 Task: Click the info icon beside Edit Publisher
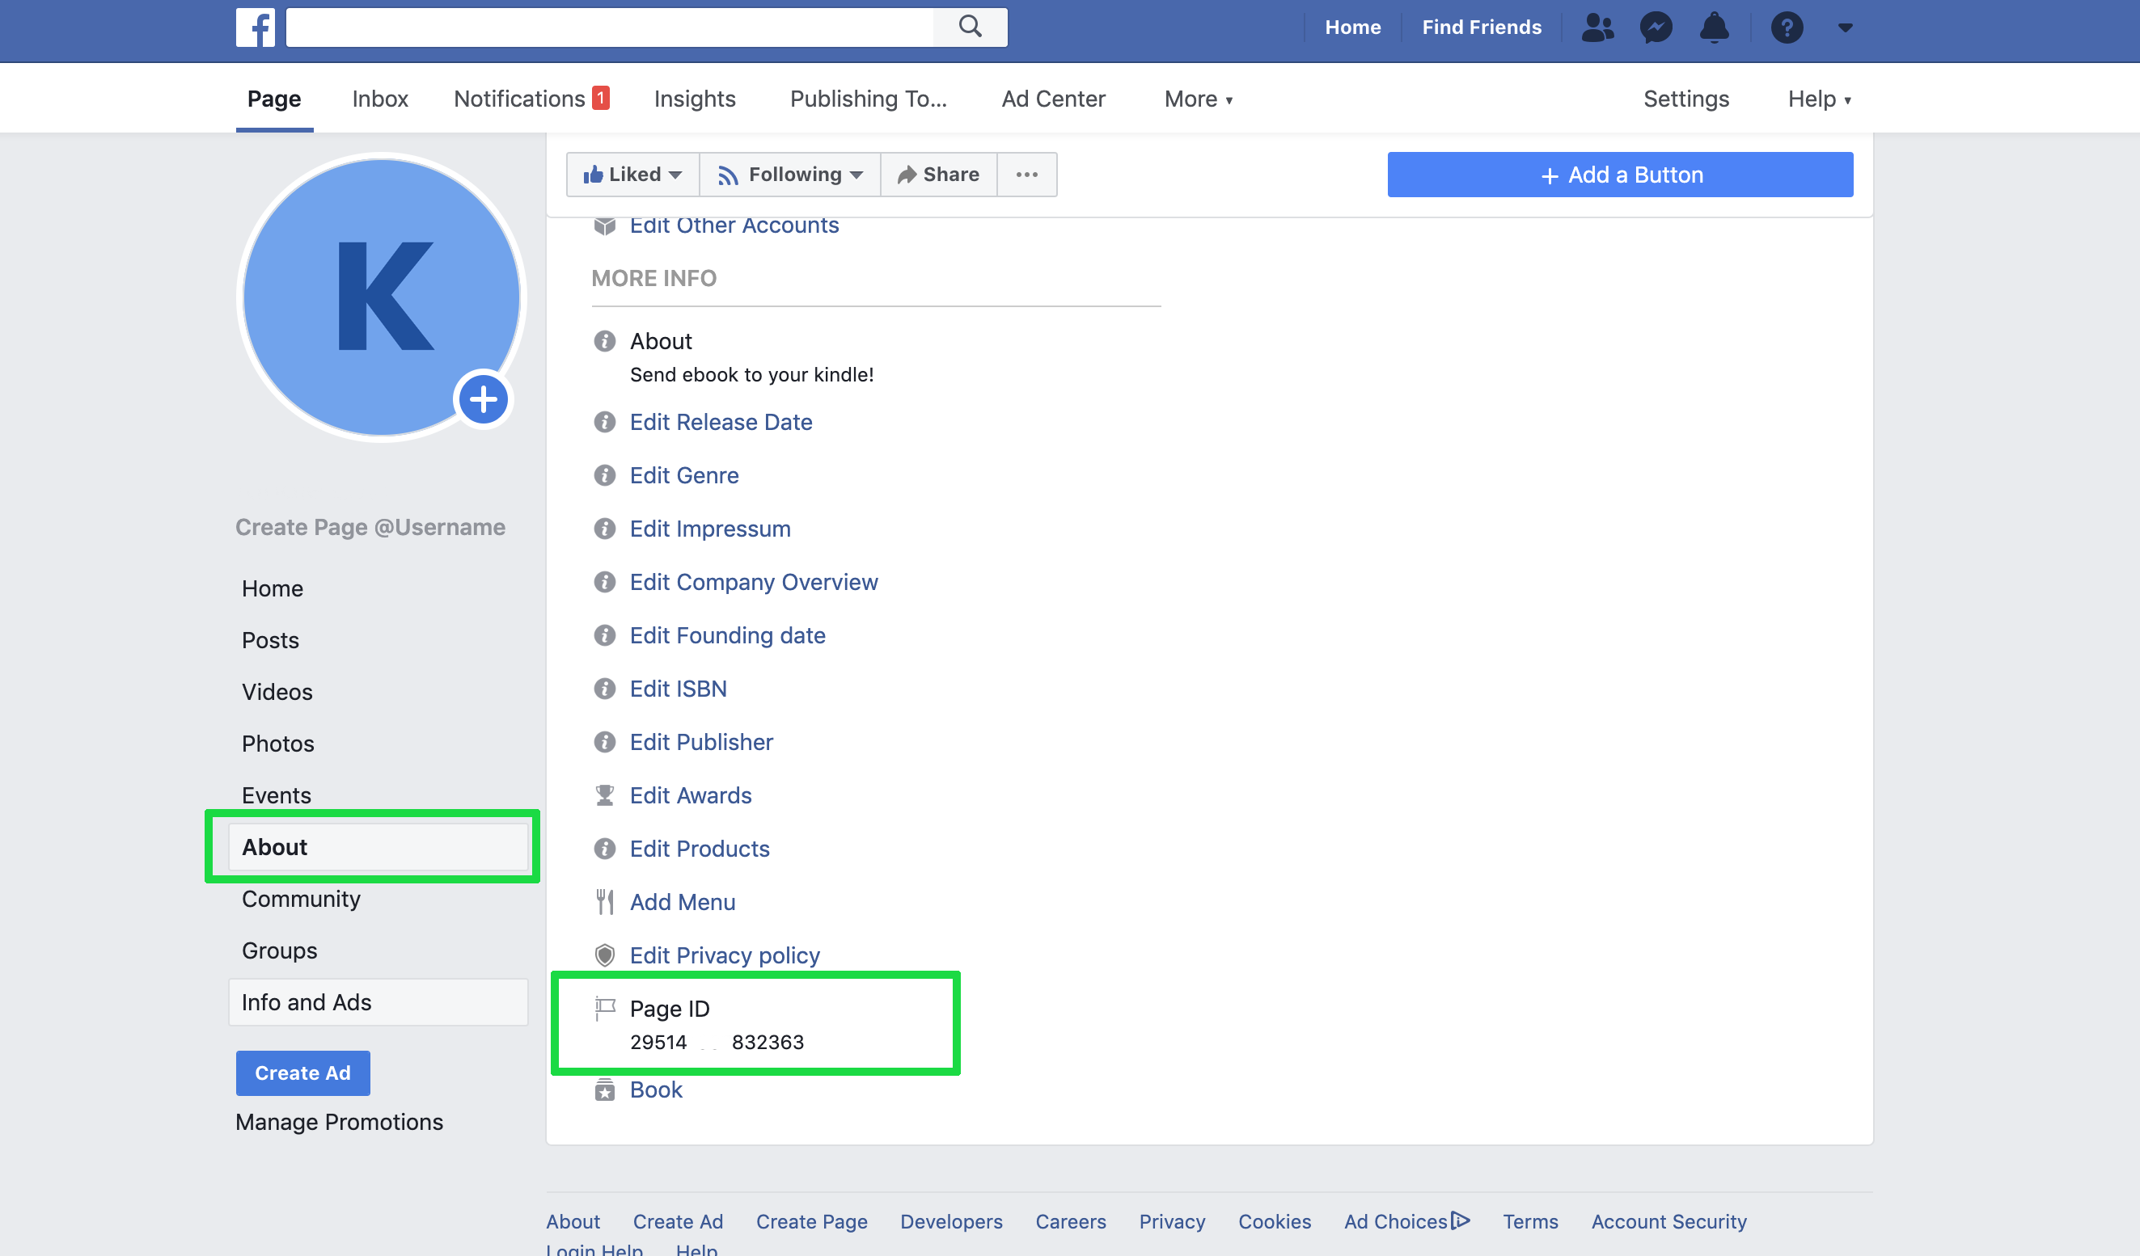click(x=605, y=742)
